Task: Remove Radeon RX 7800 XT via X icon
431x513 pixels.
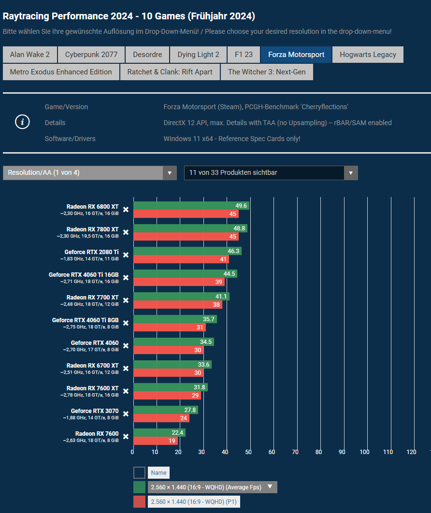Action: click(126, 232)
